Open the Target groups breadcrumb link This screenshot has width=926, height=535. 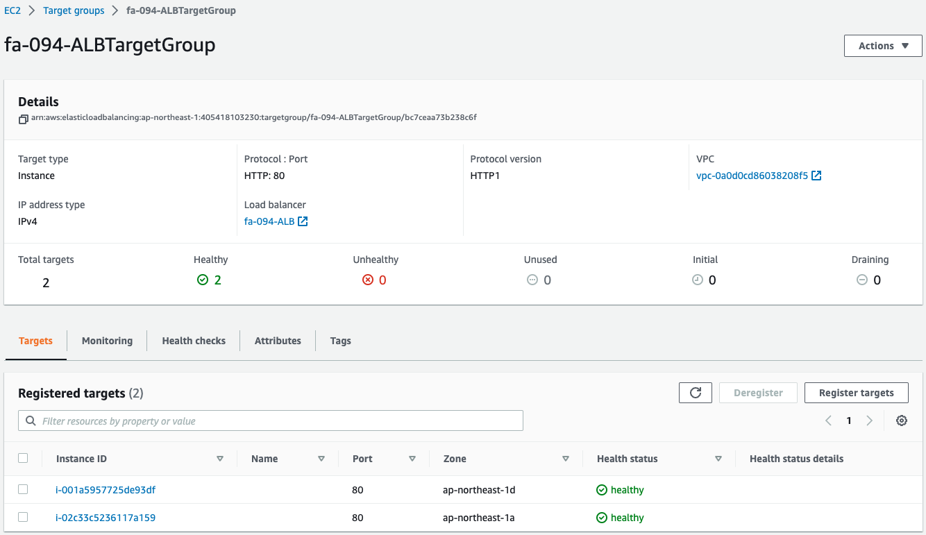74,10
